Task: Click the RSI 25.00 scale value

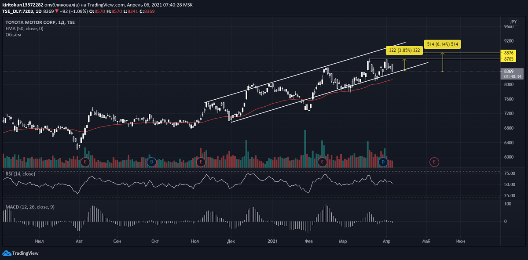Action: point(510,195)
